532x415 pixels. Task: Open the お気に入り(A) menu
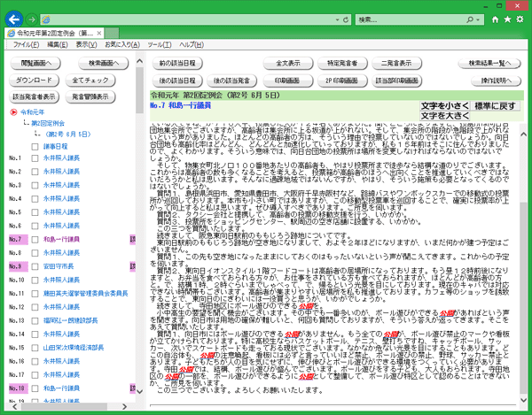click(x=122, y=44)
